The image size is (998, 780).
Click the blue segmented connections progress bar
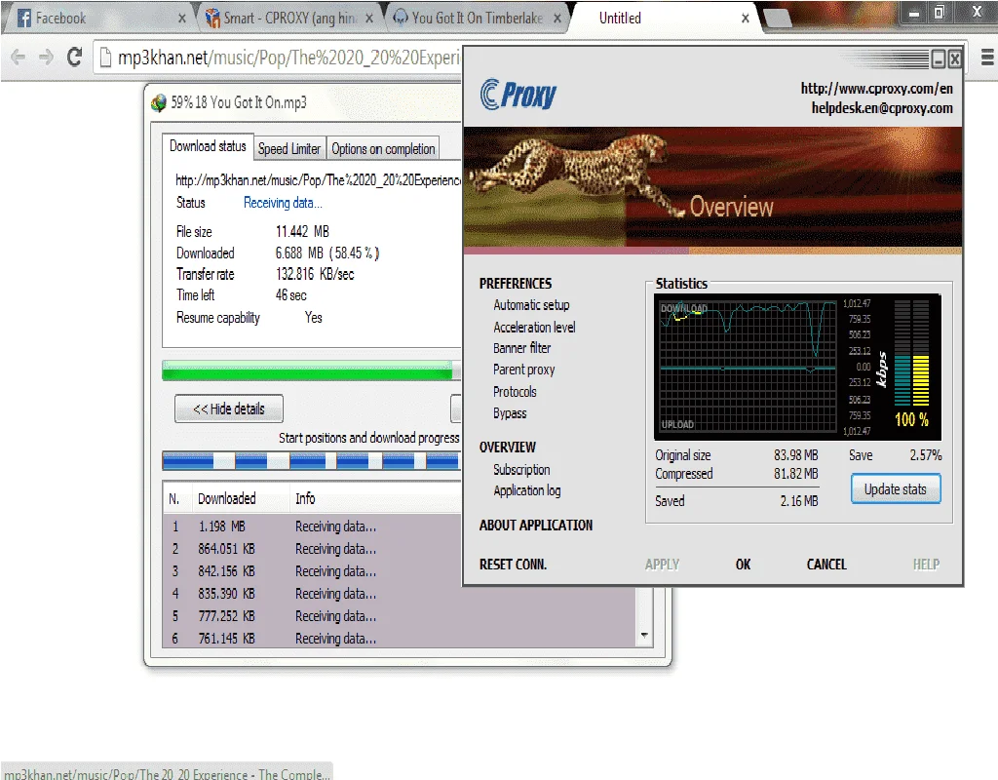[311, 460]
